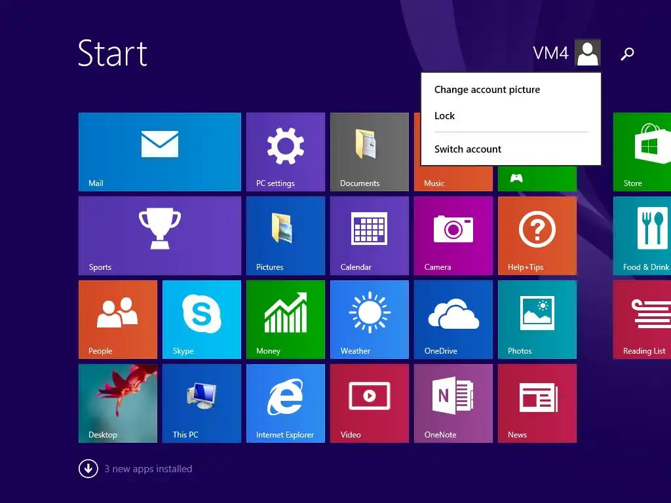Click the down arrow for all apps
671x503 pixels.
point(88,468)
